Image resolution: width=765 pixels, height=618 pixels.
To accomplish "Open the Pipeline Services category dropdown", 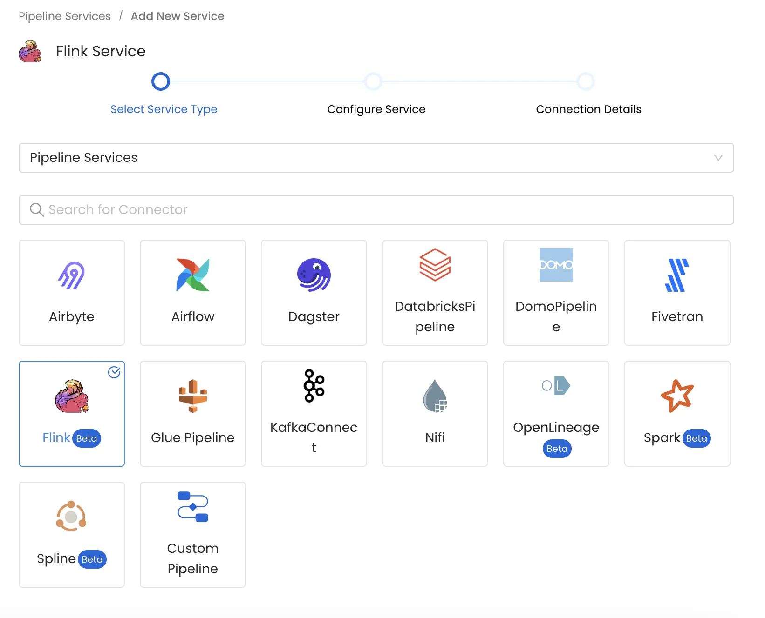I will (x=376, y=158).
